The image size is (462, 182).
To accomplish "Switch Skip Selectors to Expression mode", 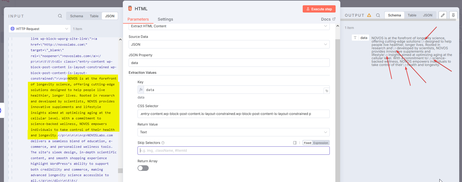I will [x=321, y=143].
